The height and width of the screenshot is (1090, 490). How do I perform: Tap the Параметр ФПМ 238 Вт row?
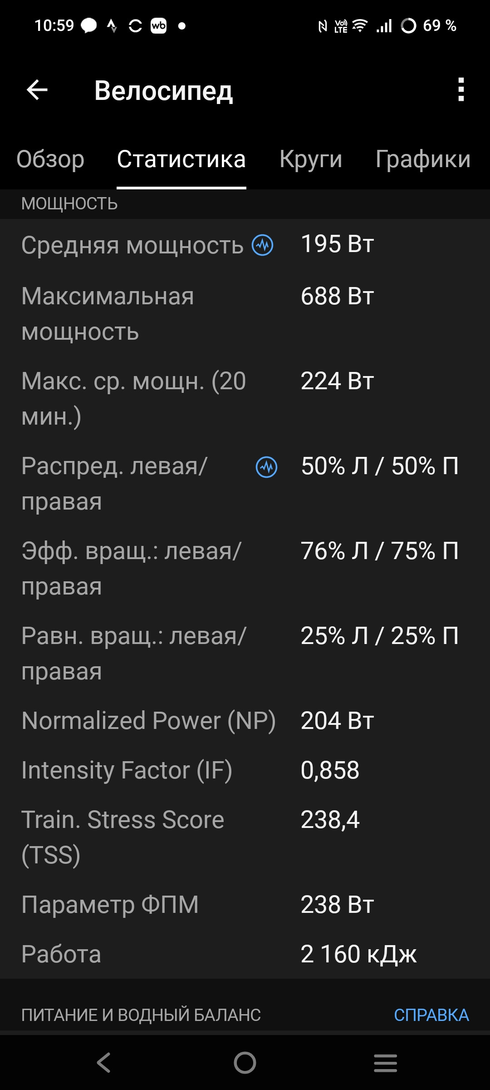[x=245, y=904]
